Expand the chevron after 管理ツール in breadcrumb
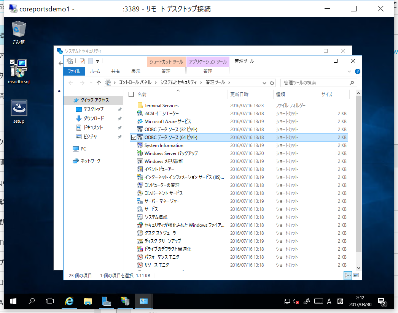 click(x=229, y=83)
